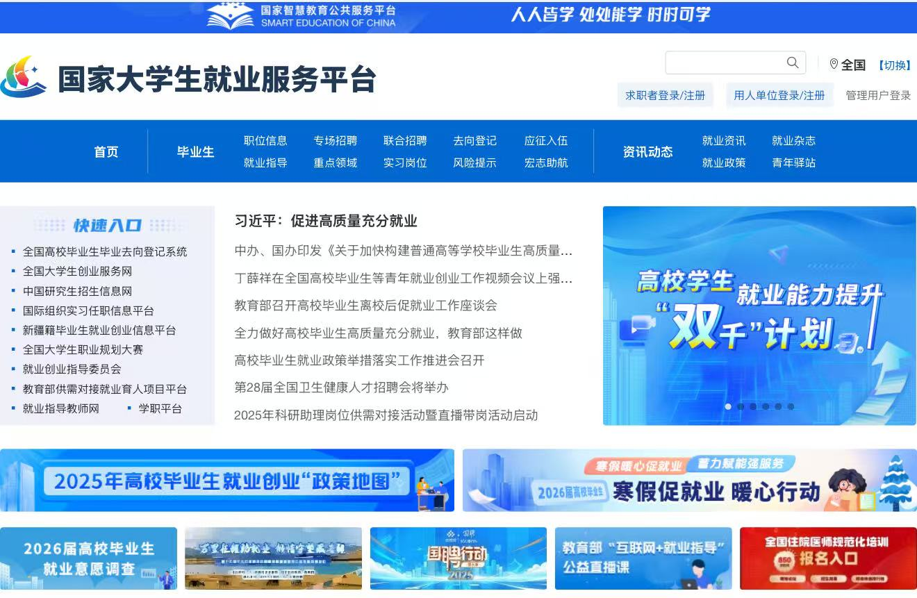
Task: Go to 首页 in navigation bar
Action: pos(106,151)
